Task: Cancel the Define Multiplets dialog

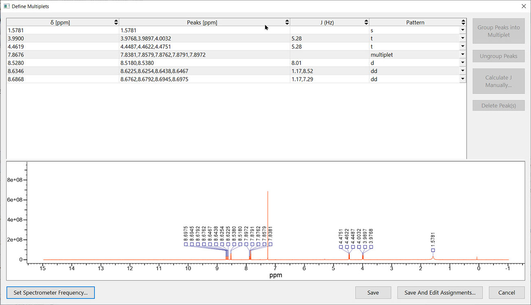Action: click(x=507, y=292)
